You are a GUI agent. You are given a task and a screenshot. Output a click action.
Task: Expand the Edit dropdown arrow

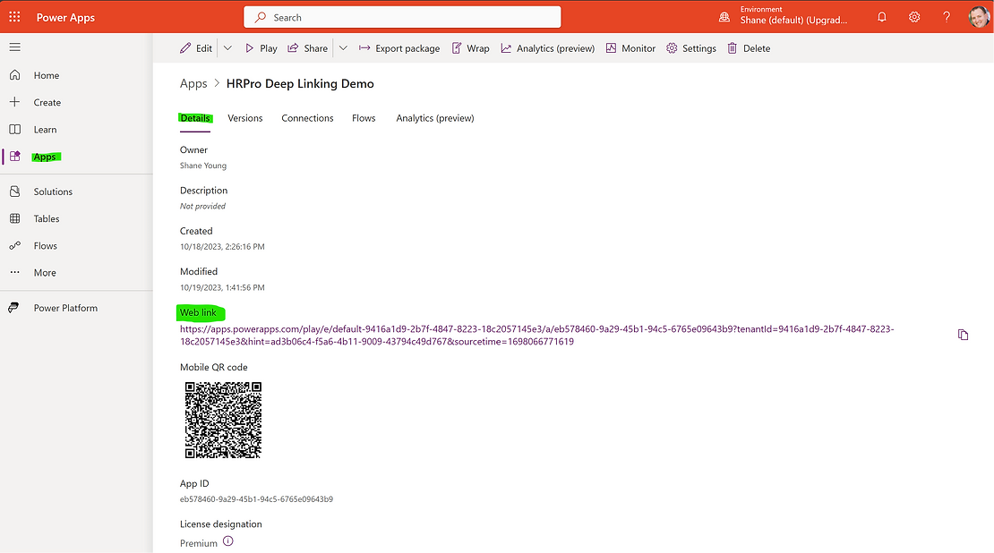point(227,48)
